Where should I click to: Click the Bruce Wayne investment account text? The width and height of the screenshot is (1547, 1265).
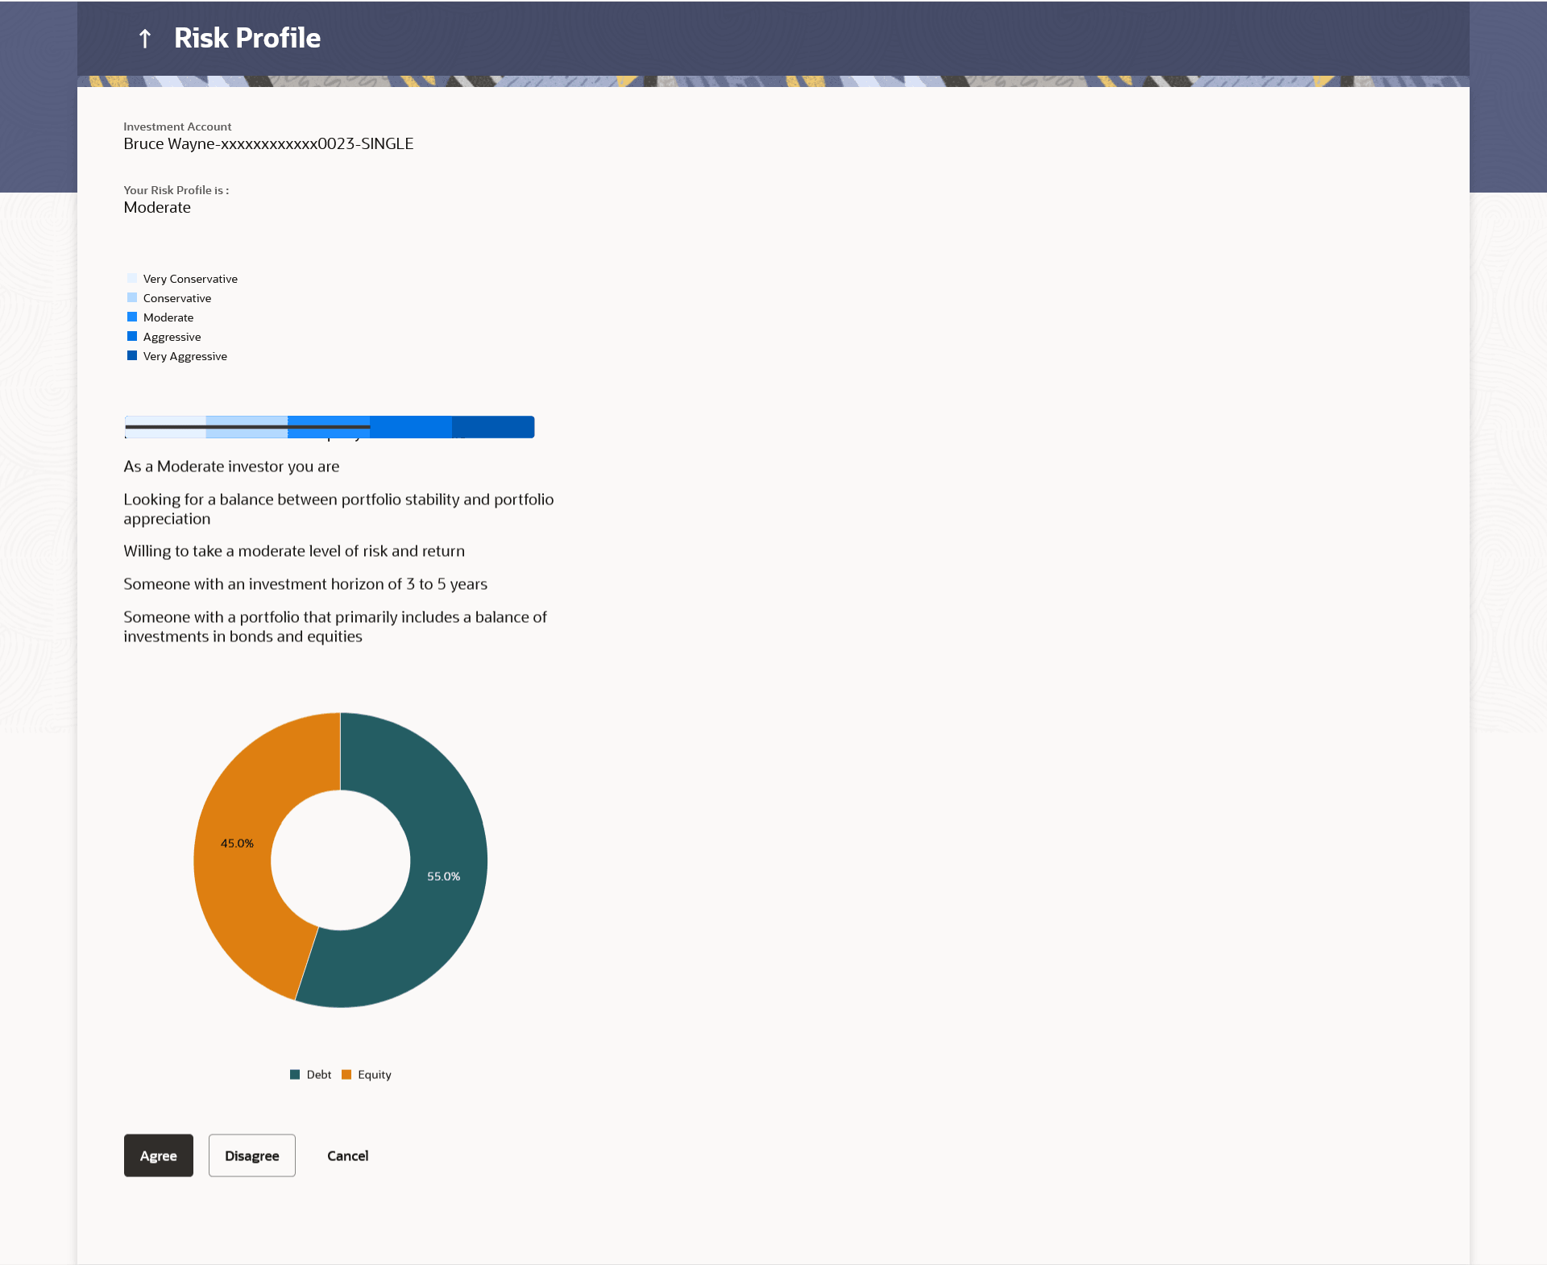click(268, 144)
